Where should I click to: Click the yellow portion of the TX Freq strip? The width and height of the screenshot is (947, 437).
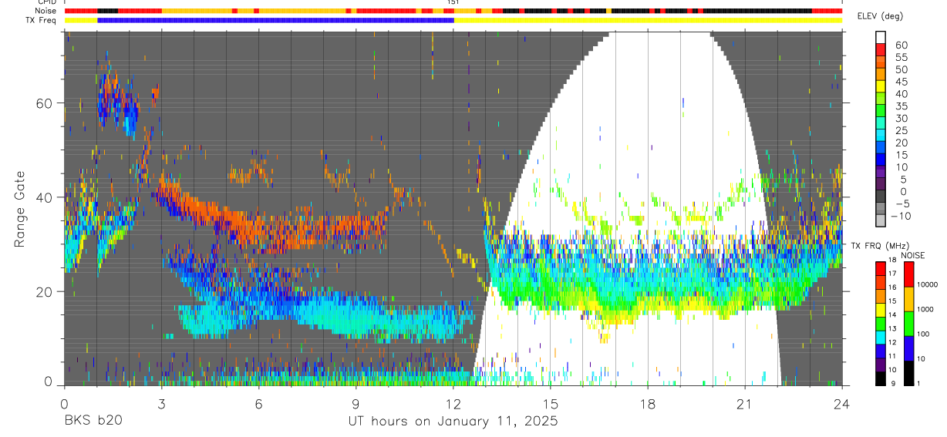pos(648,20)
